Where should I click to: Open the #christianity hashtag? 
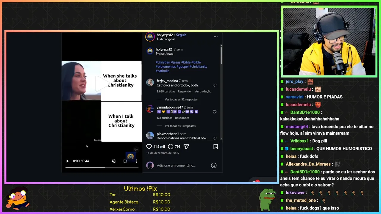pos(198,67)
